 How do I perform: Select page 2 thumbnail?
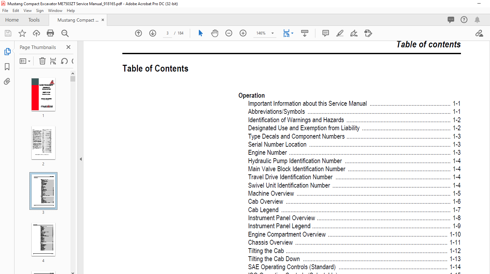point(43,143)
